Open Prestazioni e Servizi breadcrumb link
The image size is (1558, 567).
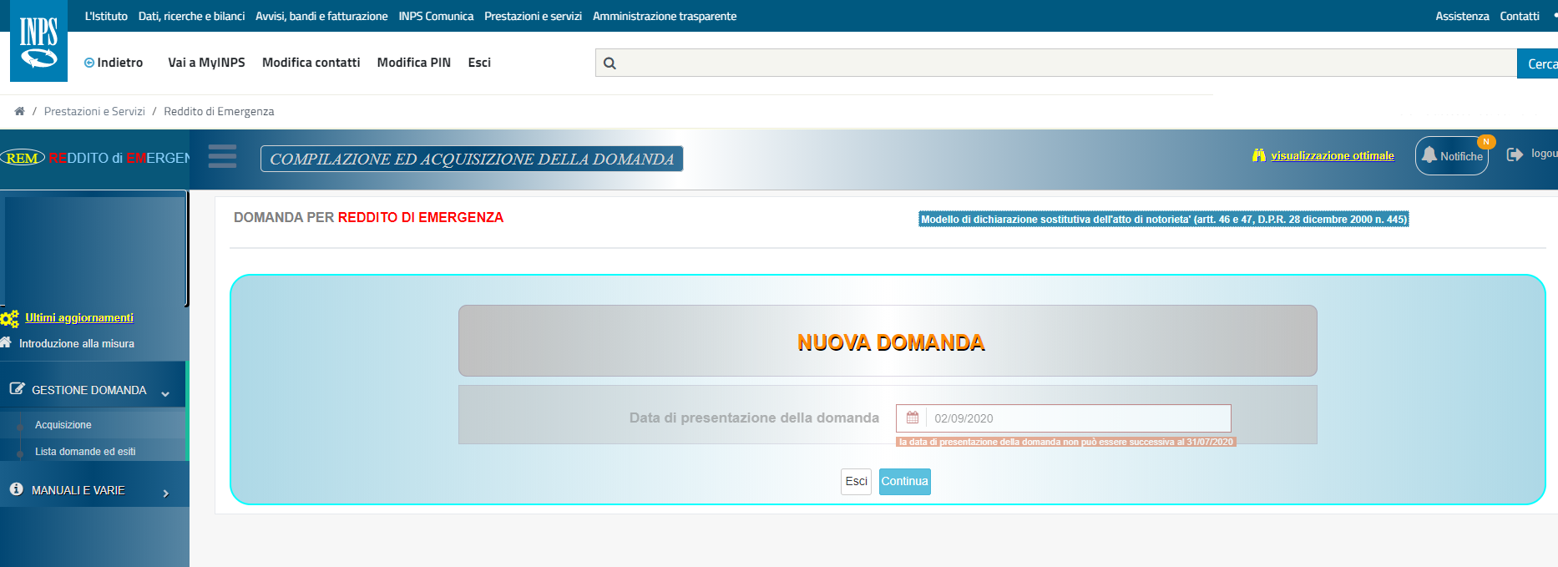point(94,111)
